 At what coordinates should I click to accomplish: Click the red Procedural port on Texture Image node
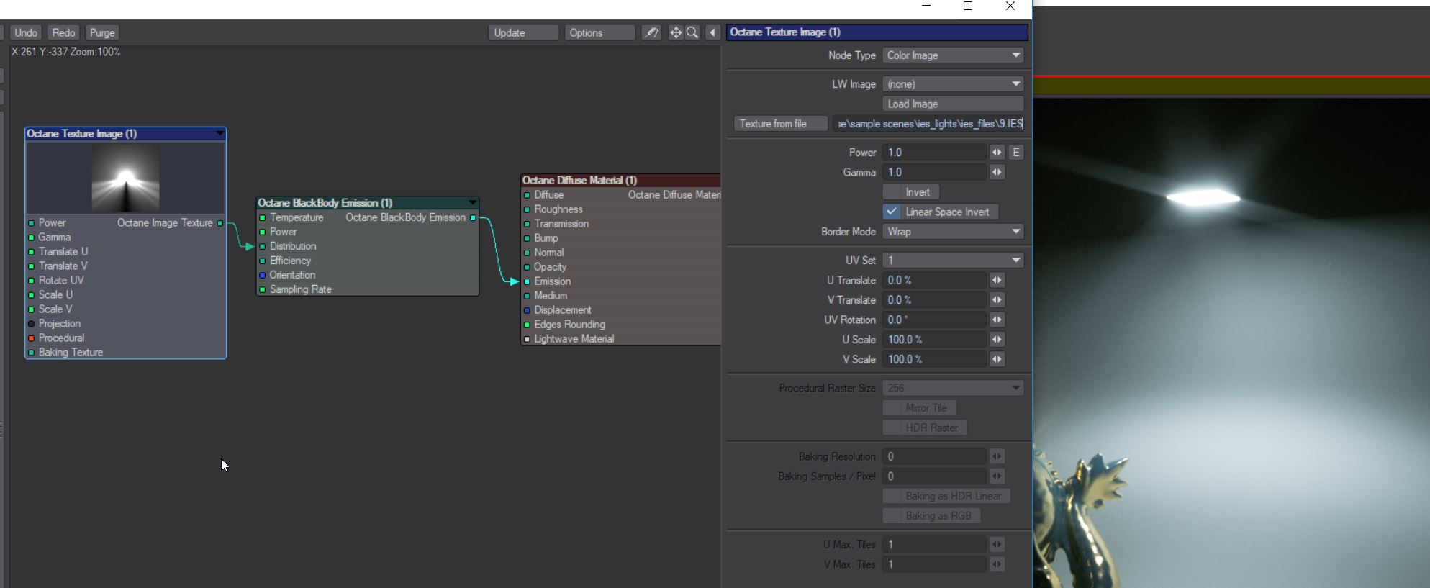click(x=31, y=338)
